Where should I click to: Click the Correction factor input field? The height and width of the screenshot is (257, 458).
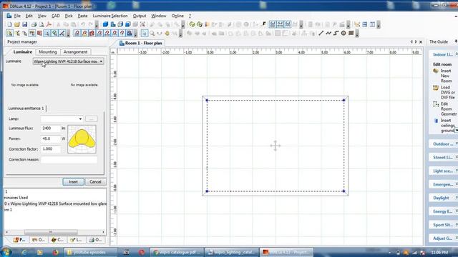point(51,149)
